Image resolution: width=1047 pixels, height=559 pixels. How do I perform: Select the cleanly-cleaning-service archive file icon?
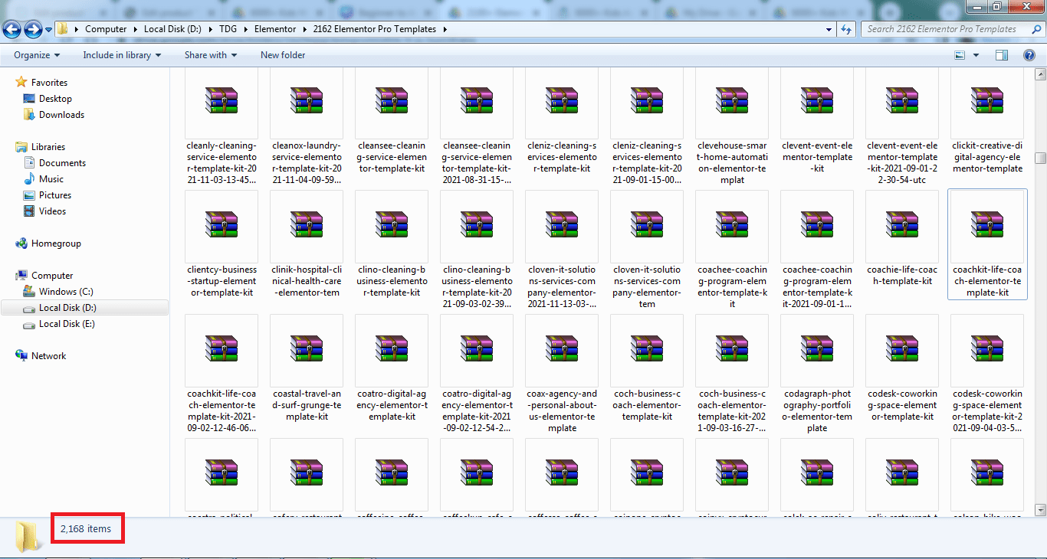click(222, 104)
